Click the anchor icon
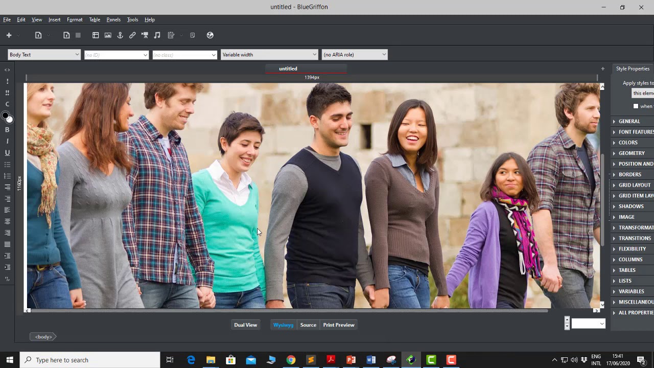The width and height of the screenshot is (654, 368). click(x=120, y=35)
